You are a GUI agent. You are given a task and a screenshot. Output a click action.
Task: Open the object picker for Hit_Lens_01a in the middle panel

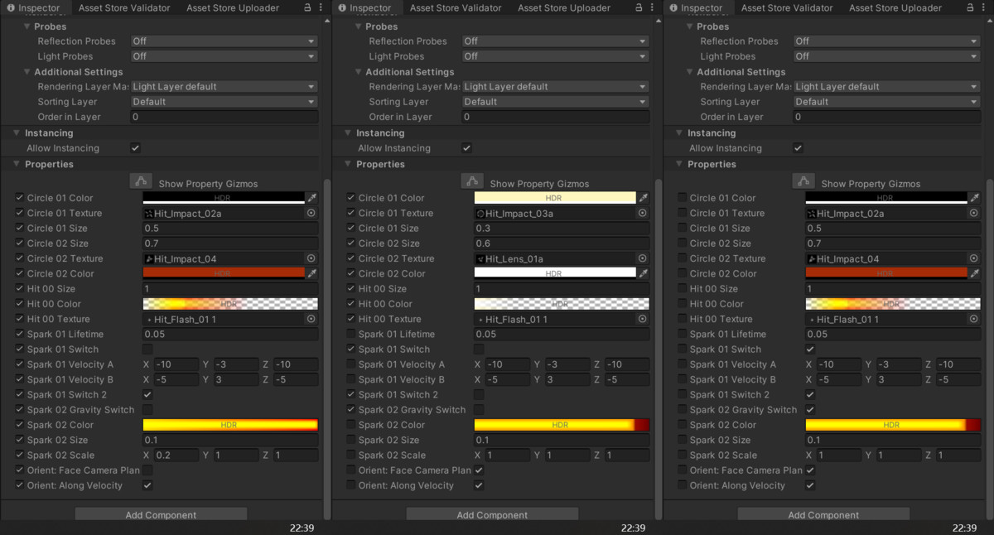click(643, 258)
